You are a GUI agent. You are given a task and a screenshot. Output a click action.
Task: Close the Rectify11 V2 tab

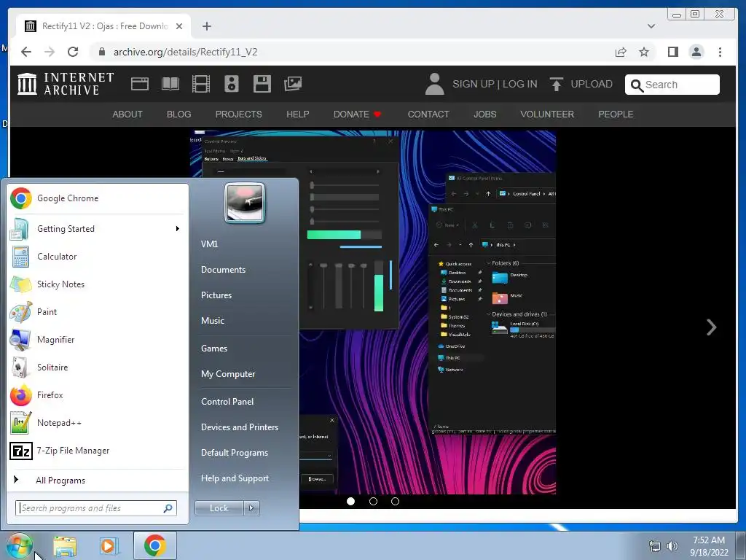(179, 26)
